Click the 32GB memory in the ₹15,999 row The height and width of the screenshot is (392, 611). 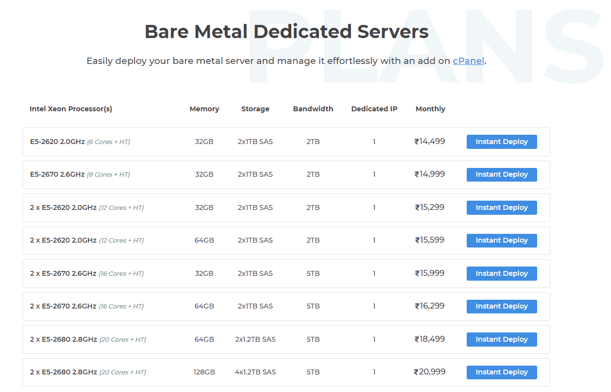[x=204, y=273]
